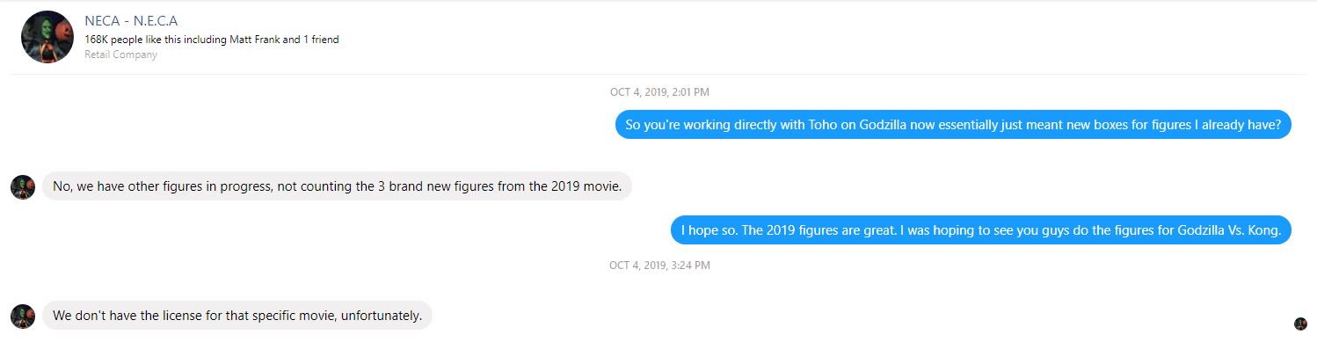Select the reply "No, we have other figures in progress"
The height and width of the screenshot is (364, 1317).
(x=337, y=186)
